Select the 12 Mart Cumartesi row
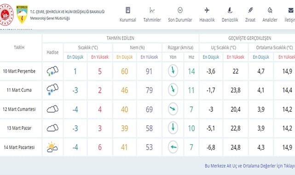This screenshot has height=175, width=295. pyautogui.click(x=147, y=109)
